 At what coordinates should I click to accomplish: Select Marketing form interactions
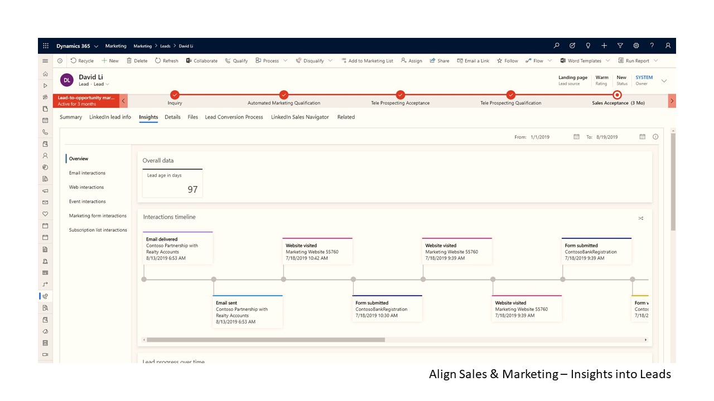point(98,216)
